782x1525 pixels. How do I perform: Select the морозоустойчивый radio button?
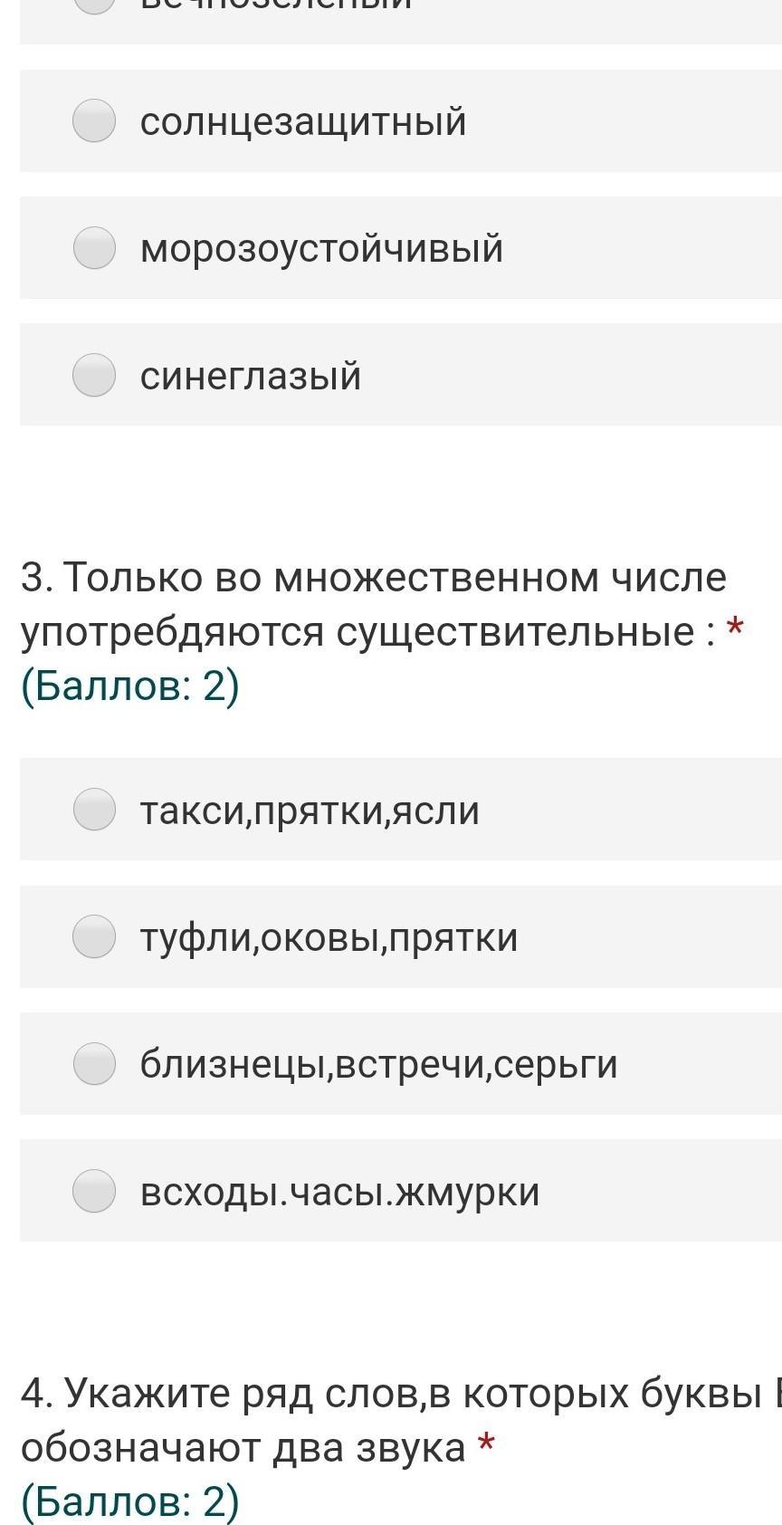click(x=94, y=248)
